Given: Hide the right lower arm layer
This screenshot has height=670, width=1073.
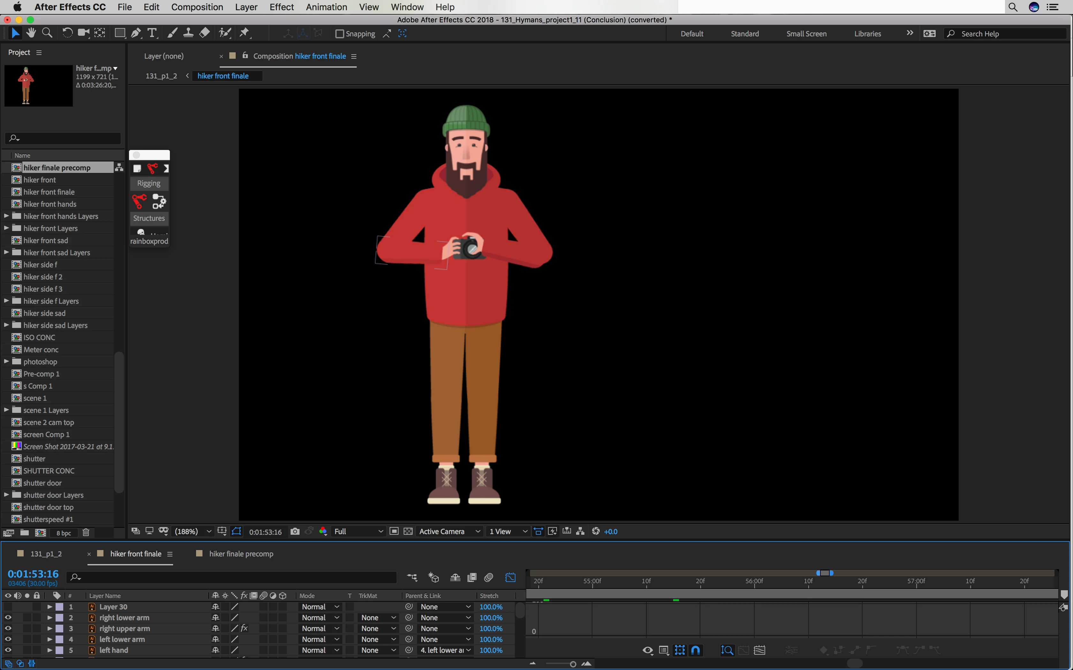Looking at the screenshot, I should [8, 617].
